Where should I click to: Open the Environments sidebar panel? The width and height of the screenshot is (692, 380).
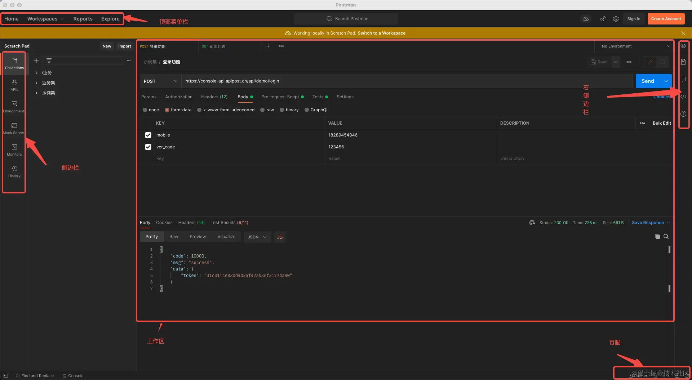coord(14,107)
